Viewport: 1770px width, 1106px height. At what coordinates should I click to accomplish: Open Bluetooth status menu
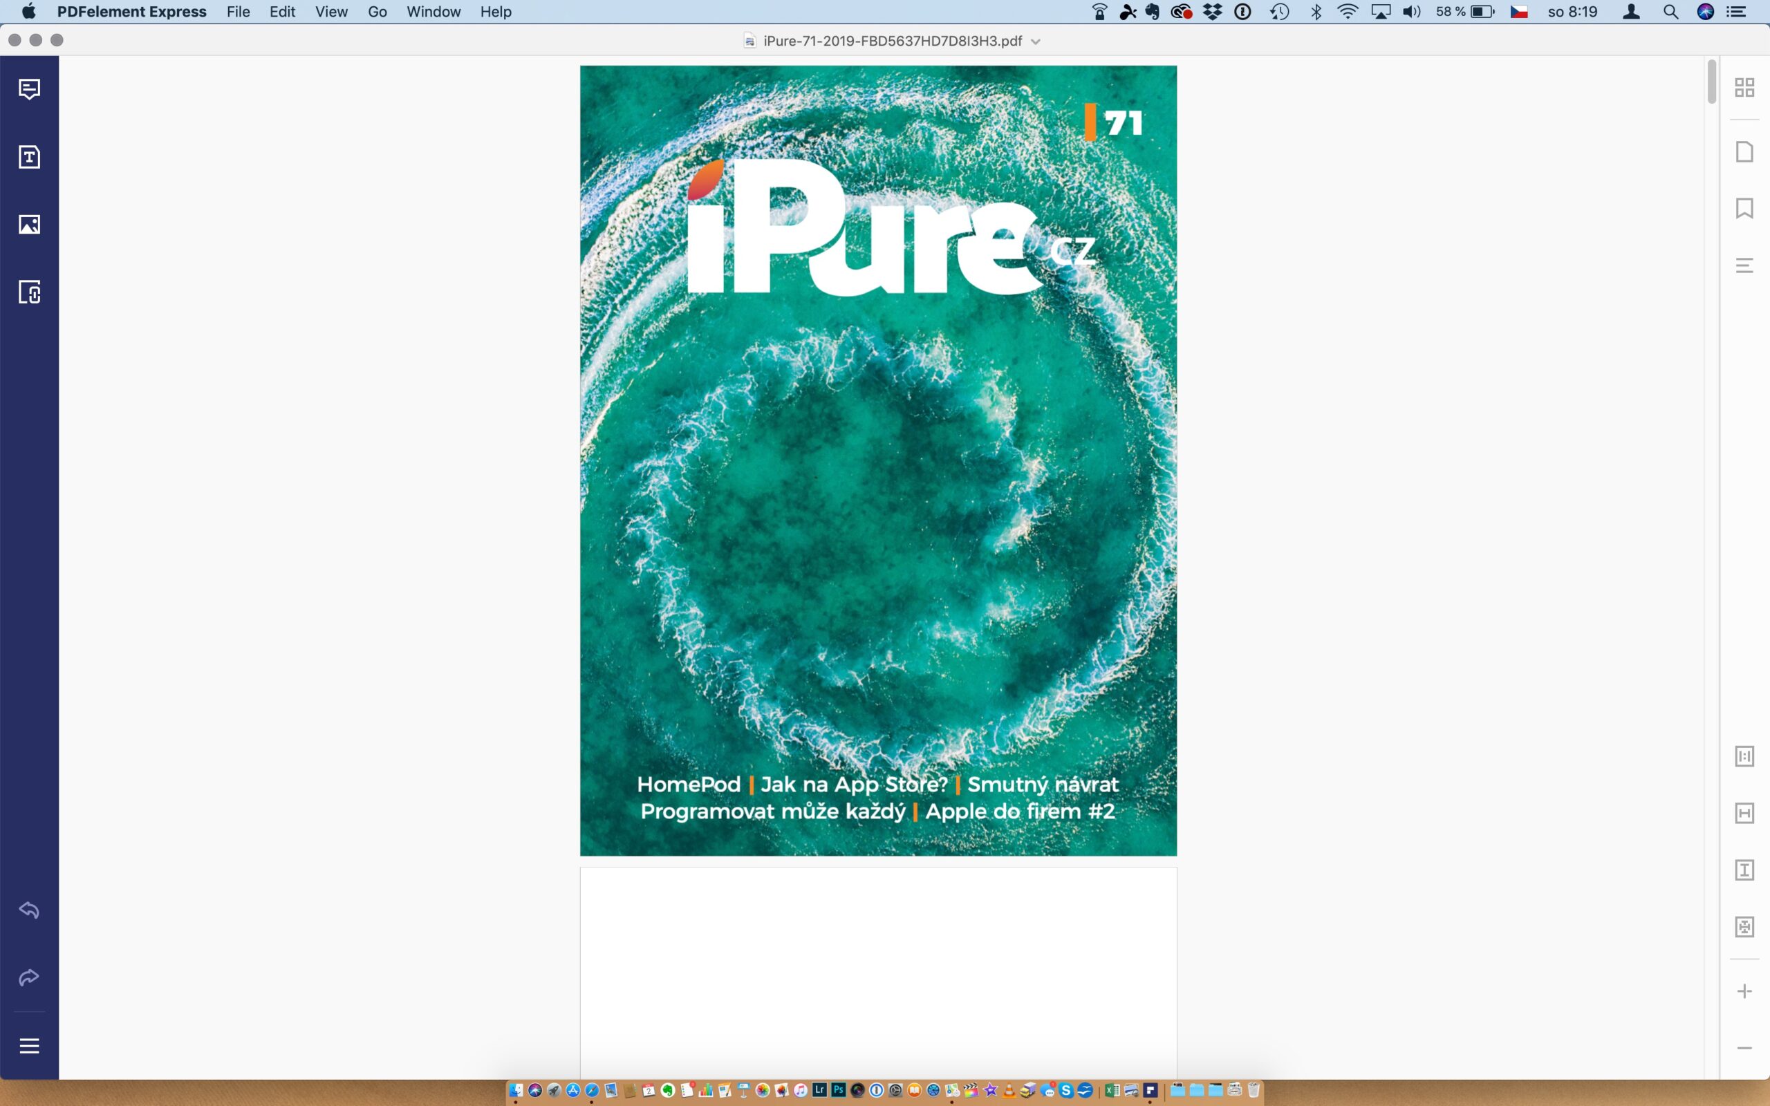point(1316,12)
